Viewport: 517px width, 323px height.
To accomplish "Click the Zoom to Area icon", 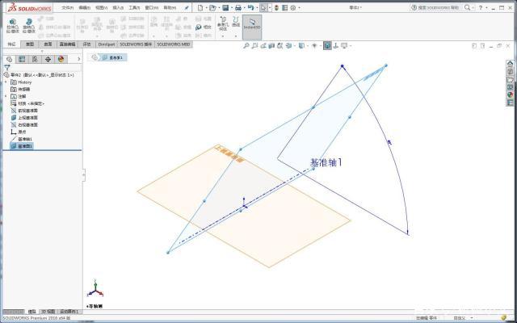I will [x=254, y=46].
